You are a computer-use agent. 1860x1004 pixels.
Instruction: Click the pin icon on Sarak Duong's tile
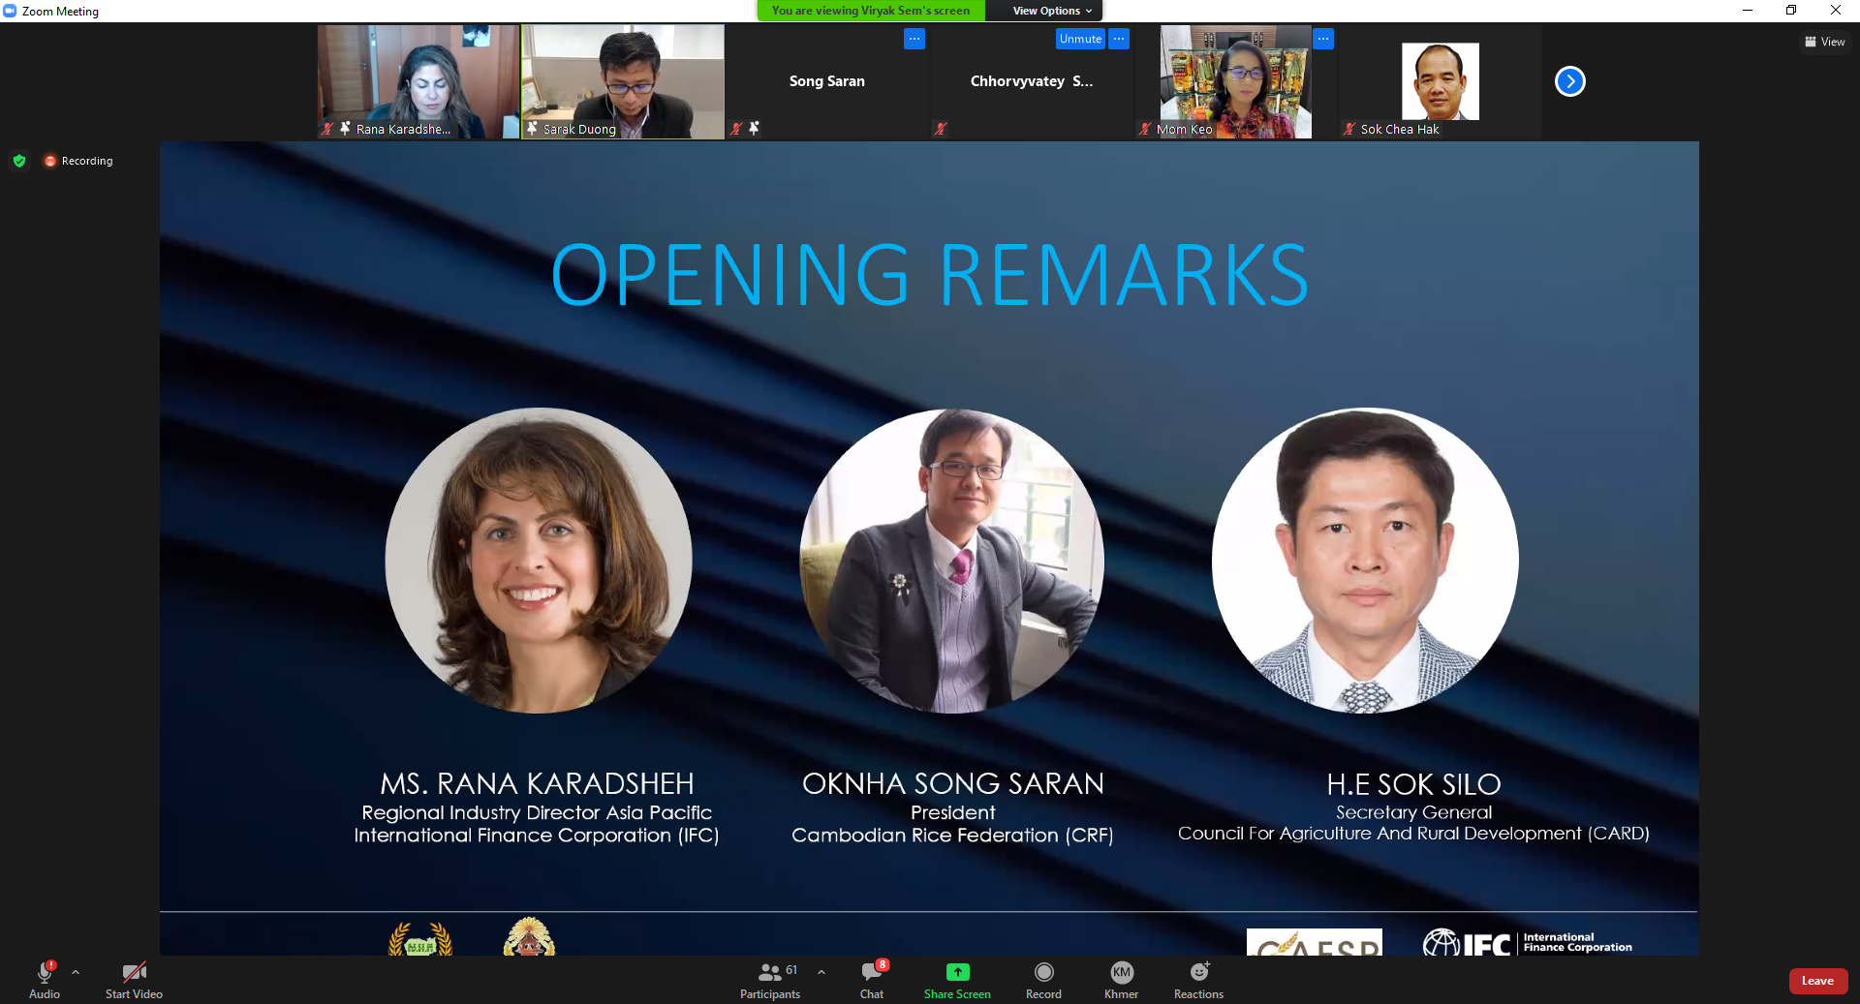(532, 129)
